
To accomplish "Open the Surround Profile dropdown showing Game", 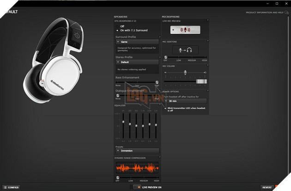I will pos(137,42).
